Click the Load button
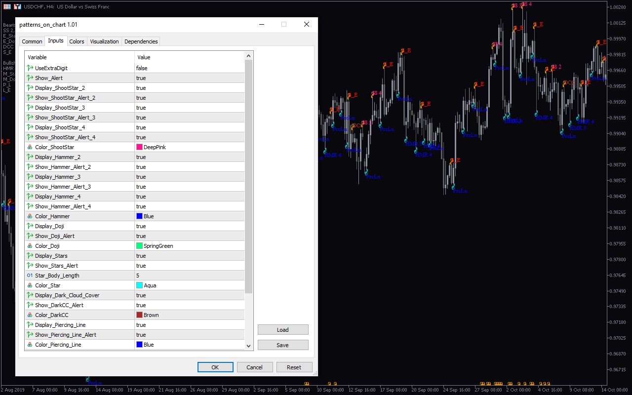632x395 pixels. pos(283,330)
